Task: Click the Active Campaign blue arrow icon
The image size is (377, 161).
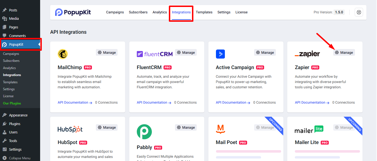Action: point(220,54)
